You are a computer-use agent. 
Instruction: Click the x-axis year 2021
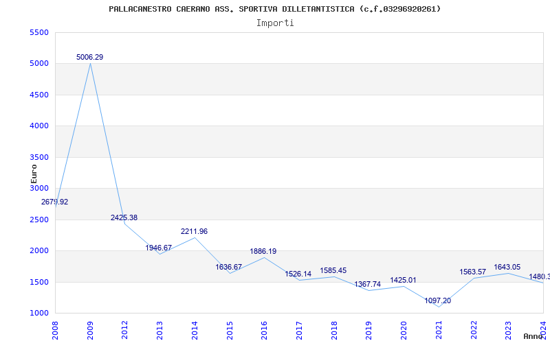(x=439, y=331)
